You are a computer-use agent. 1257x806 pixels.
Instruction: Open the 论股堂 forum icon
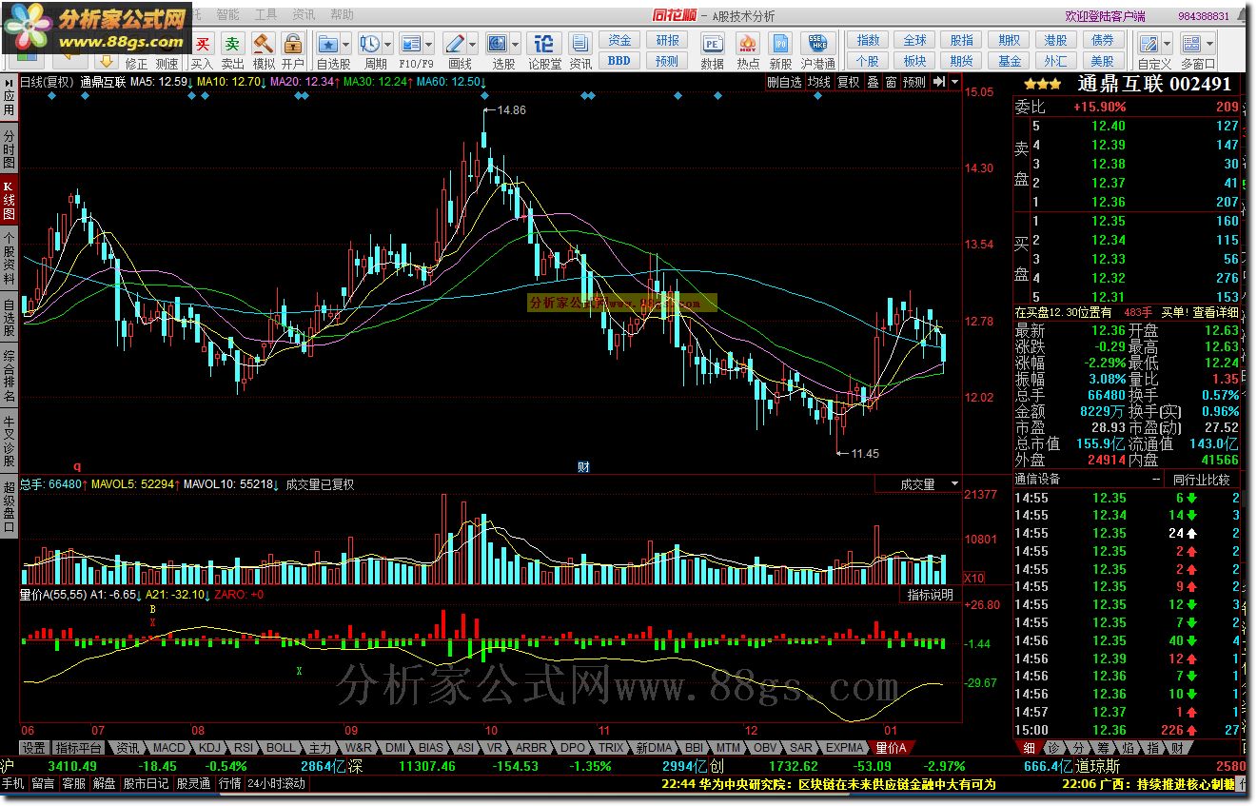(543, 44)
